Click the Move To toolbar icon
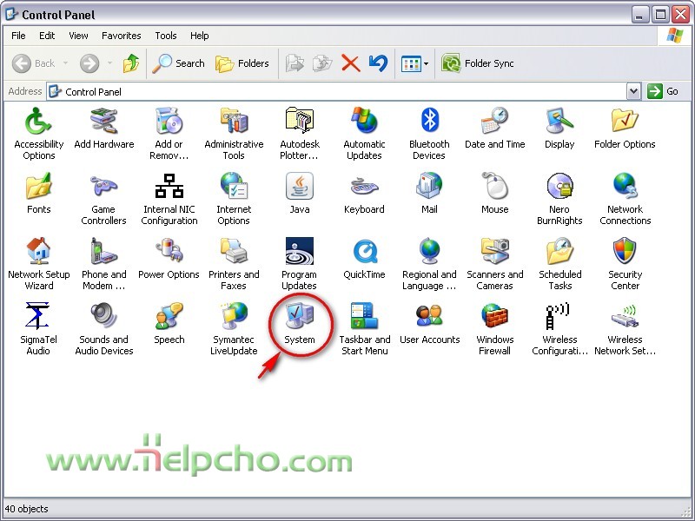The image size is (695, 521). point(295,63)
